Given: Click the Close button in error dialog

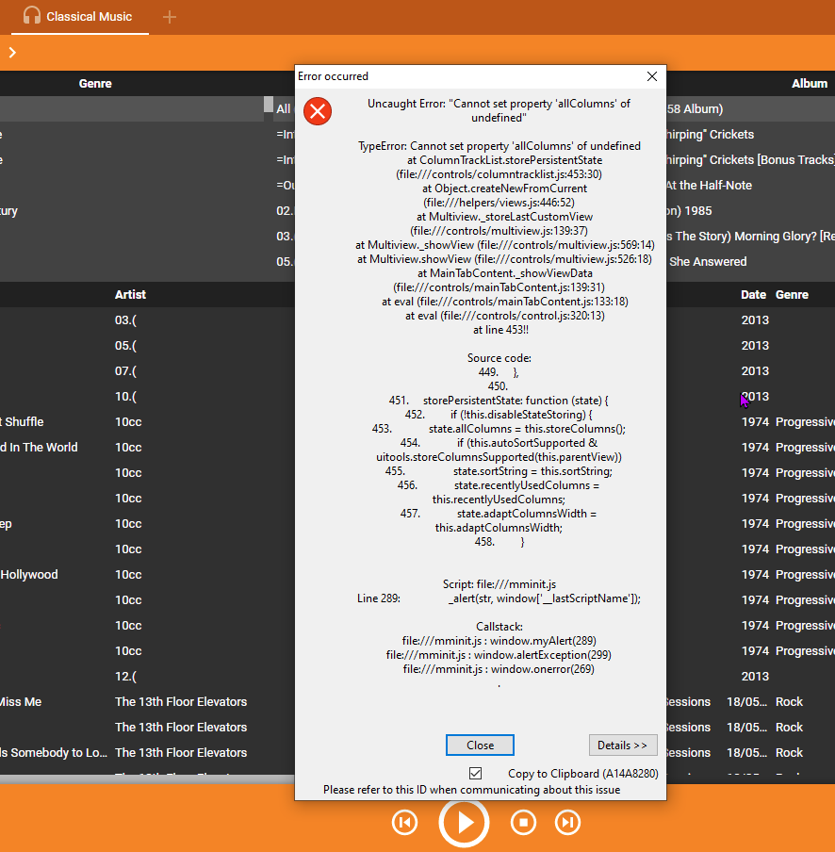Looking at the screenshot, I should pos(480,745).
